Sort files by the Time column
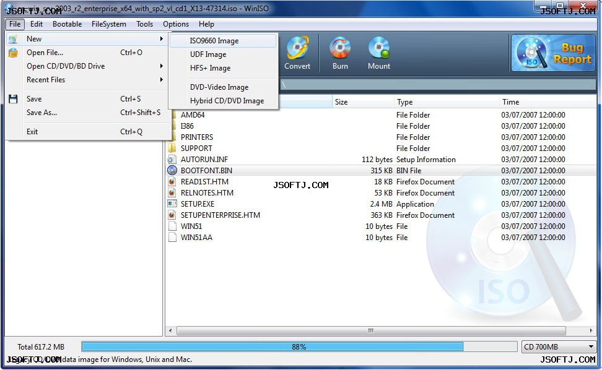602x370 pixels. pyautogui.click(x=548, y=102)
